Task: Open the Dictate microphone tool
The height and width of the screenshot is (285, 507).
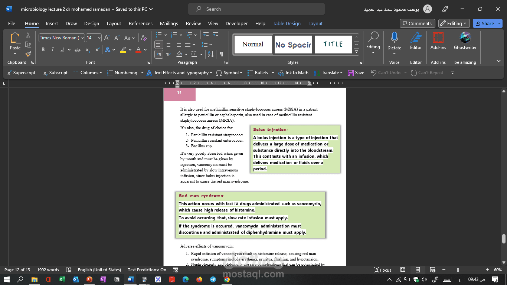Action: [394, 42]
